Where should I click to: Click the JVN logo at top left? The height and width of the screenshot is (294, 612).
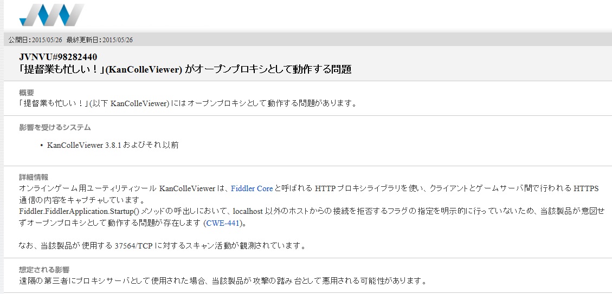(51, 15)
